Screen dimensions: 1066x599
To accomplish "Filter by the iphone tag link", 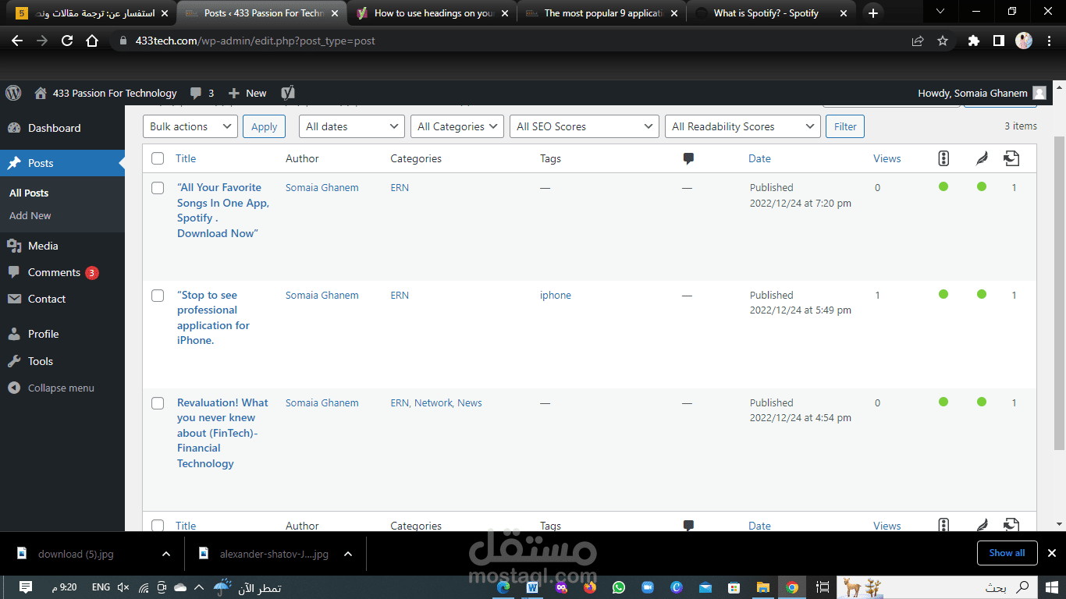I will tap(556, 295).
